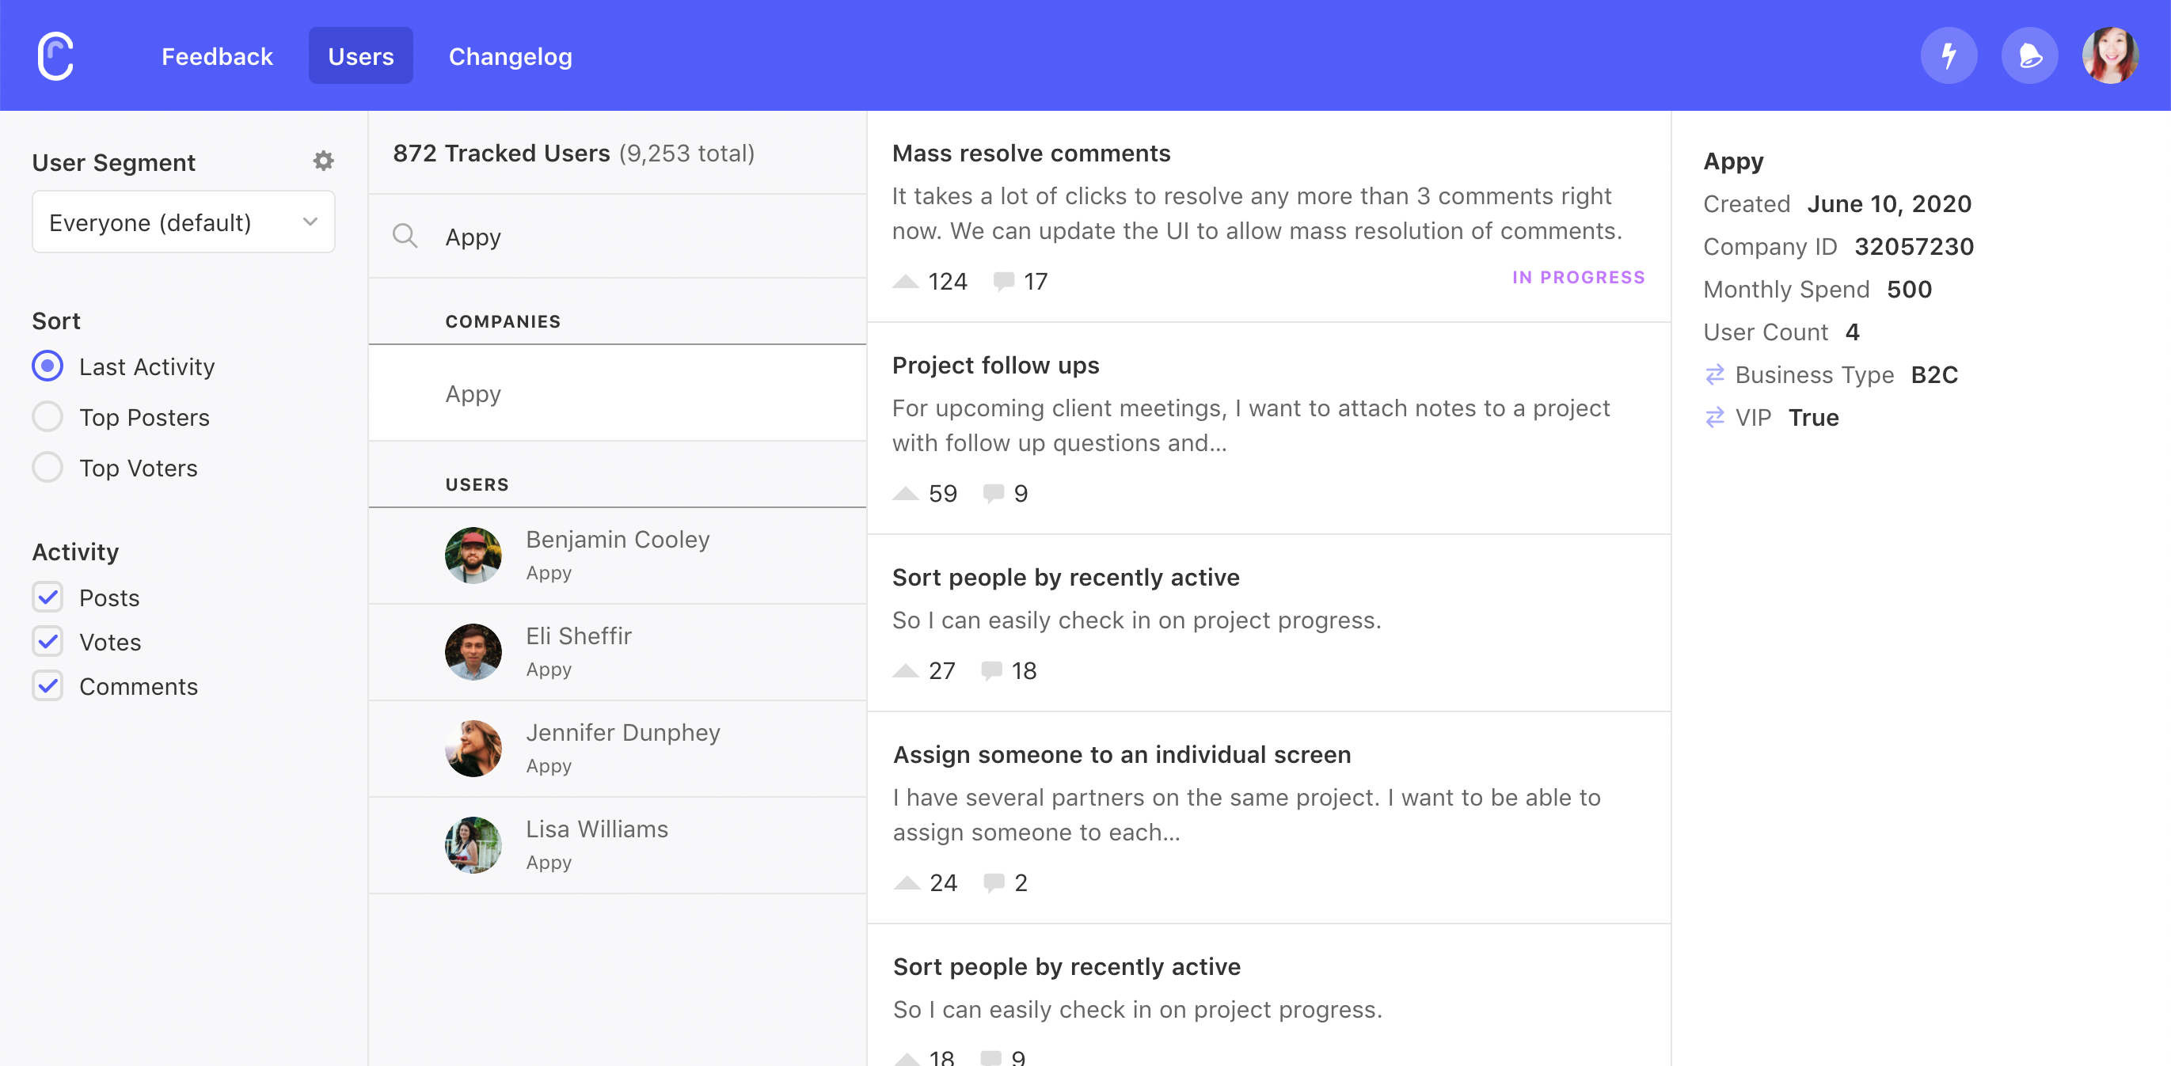Open the lightning bolt quick actions icon

1949,55
